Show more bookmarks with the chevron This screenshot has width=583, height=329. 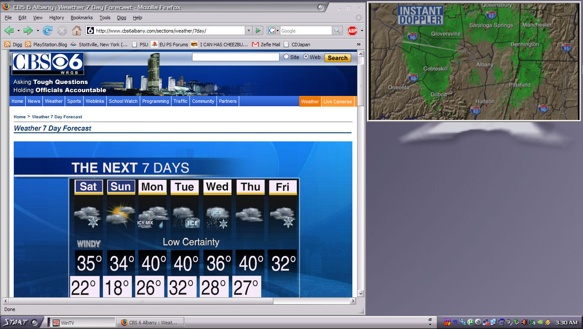pos(359,44)
